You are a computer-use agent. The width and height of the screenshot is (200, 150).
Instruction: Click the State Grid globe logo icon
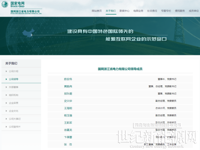pyautogui.click(x=5, y=4)
